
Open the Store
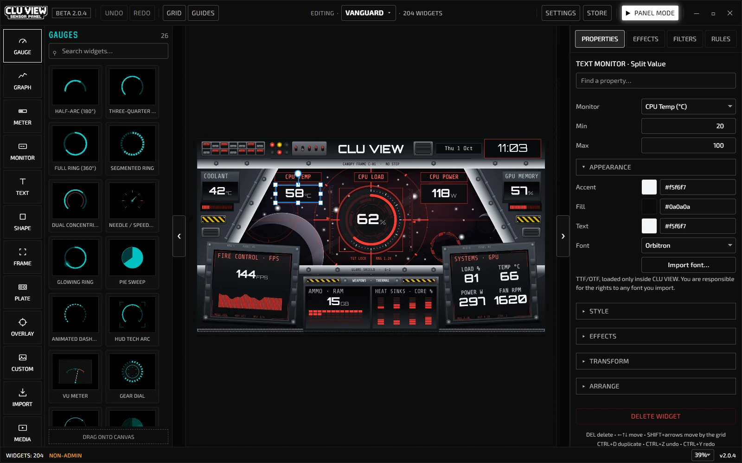[x=597, y=13]
